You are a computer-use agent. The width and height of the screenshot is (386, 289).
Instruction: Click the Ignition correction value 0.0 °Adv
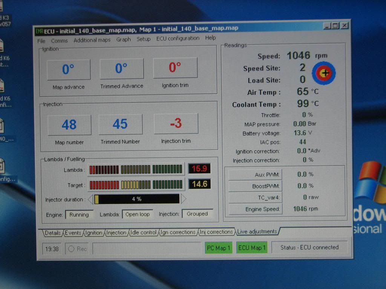pyautogui.click(x=308, y=151)
